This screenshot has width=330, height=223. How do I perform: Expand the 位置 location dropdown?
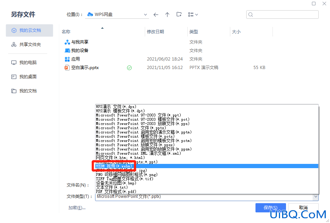145,15
